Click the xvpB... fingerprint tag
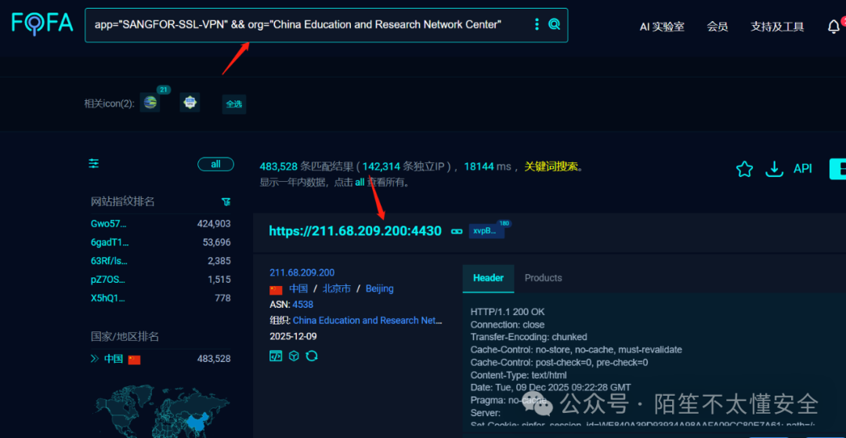This screenshot has width=846, height=438. (486, 231)
